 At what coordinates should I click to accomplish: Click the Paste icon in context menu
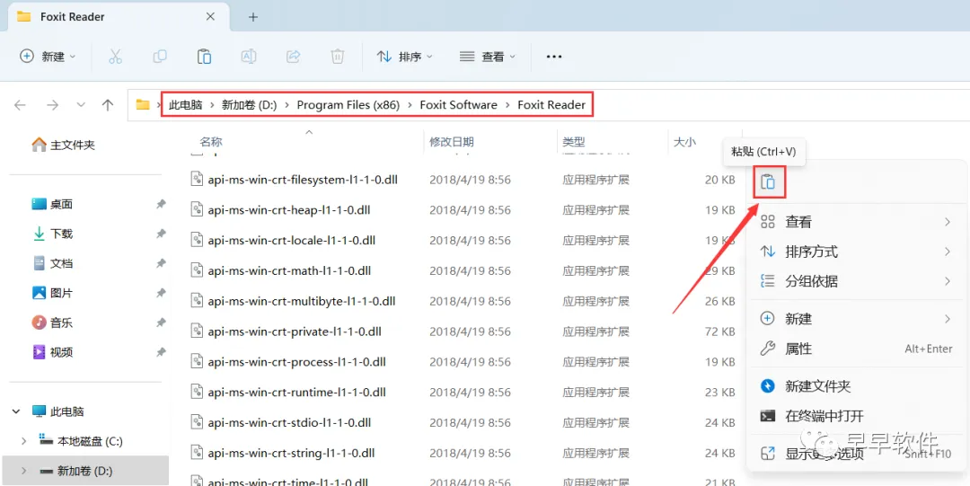[768, 182]
